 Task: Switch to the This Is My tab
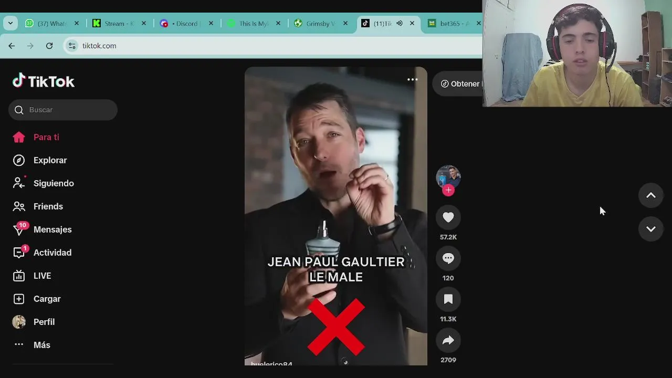pos(254,23)
